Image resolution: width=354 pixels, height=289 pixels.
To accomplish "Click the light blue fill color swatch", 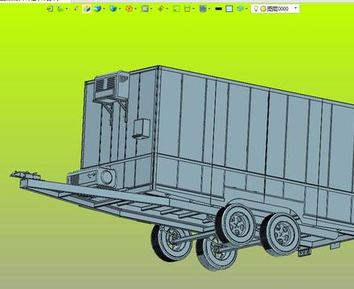I will (x=229, y=9).
